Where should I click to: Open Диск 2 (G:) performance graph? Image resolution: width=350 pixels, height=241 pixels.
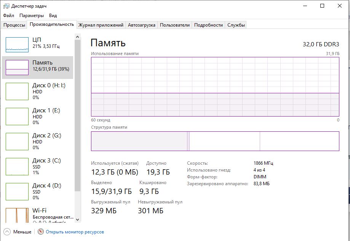click(x=17, y=141)
